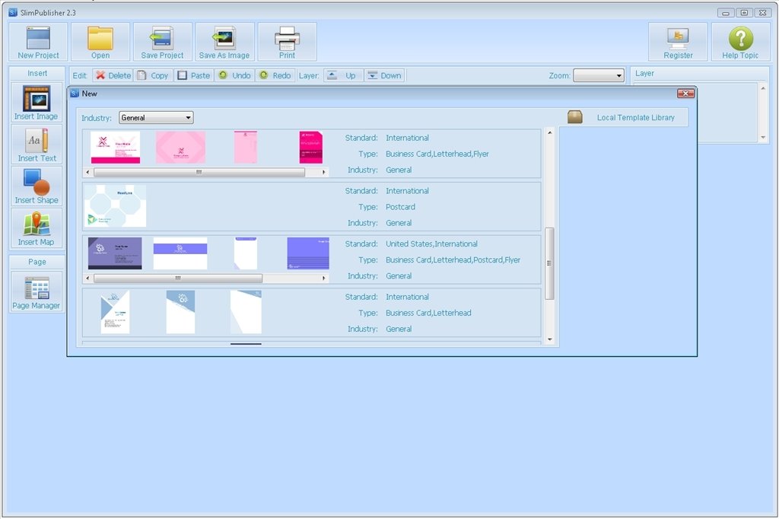This screenshot has height=519, width=779.
Task: Click horizontal scrollbar thumb in pink template row
Action: coord(199,172)
